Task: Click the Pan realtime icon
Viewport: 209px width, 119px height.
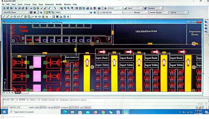Action: pos(61,8)
